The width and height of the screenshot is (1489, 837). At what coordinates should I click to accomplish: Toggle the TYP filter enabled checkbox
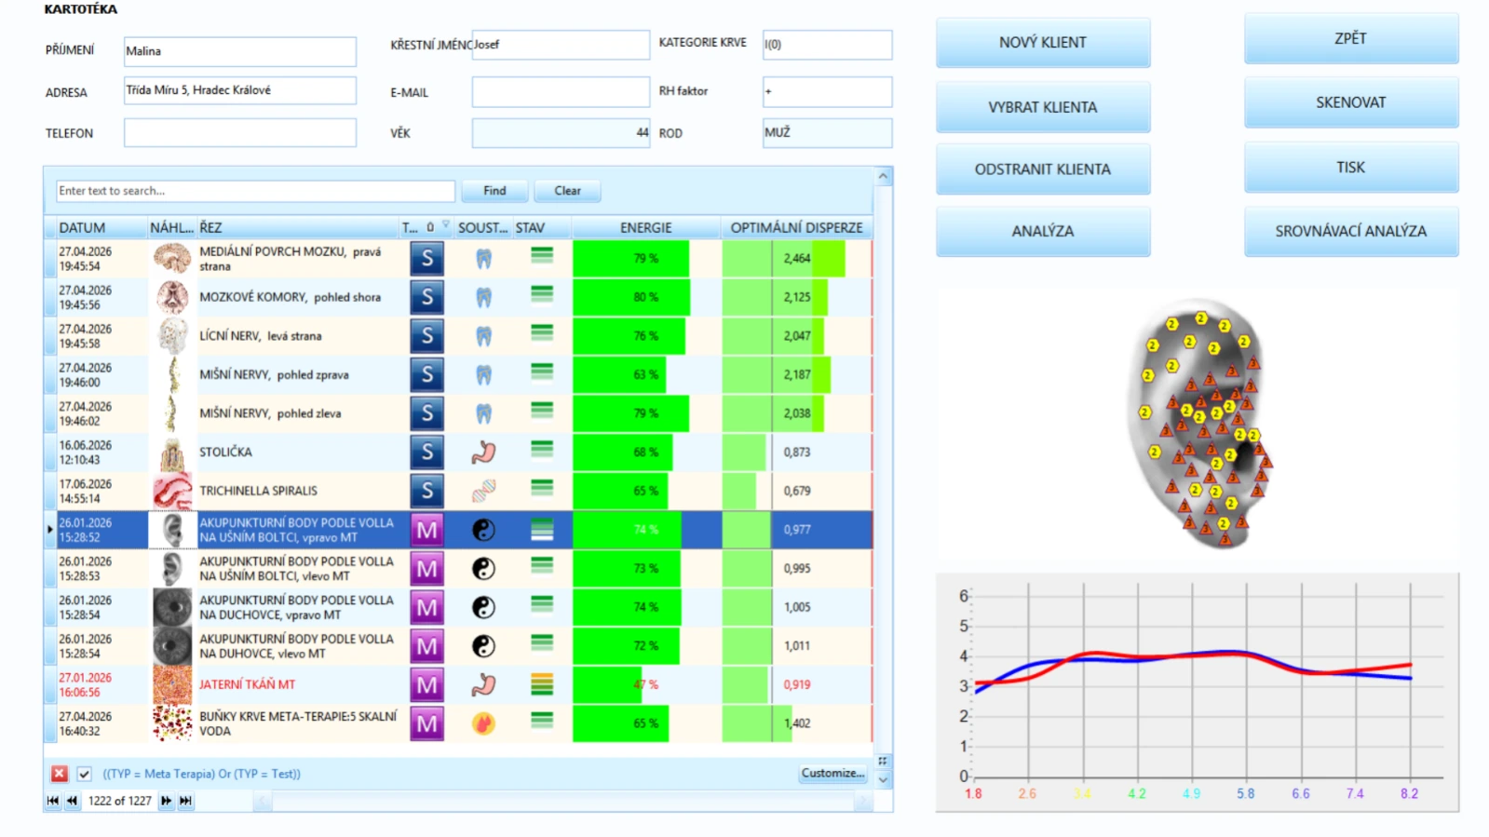coord(84,774)
